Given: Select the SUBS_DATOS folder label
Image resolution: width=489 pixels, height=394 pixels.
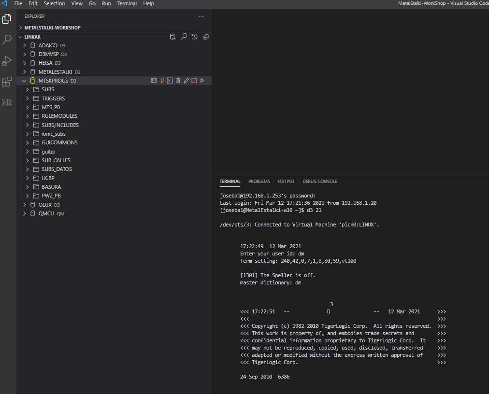Looking at the screenshot, I should tap(57, 169).
